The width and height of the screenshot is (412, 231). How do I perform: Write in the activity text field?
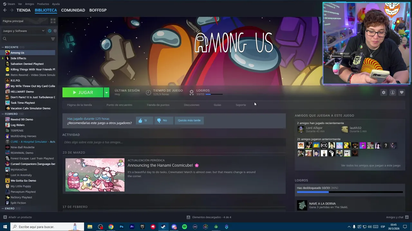(174, 142)
